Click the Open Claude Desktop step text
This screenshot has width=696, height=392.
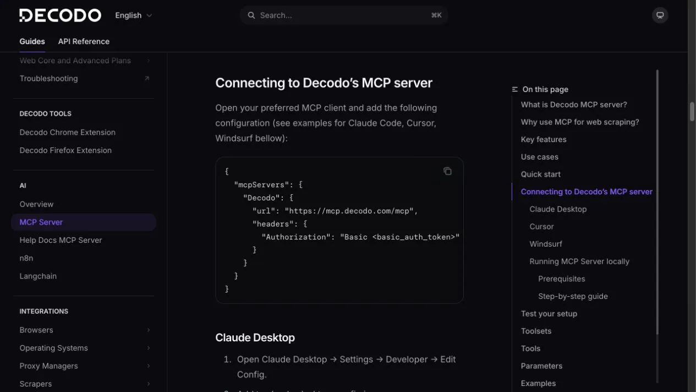point(346,367)
